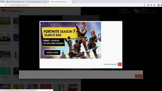Click the 11:35 clock display

click(x=123, y=10)
